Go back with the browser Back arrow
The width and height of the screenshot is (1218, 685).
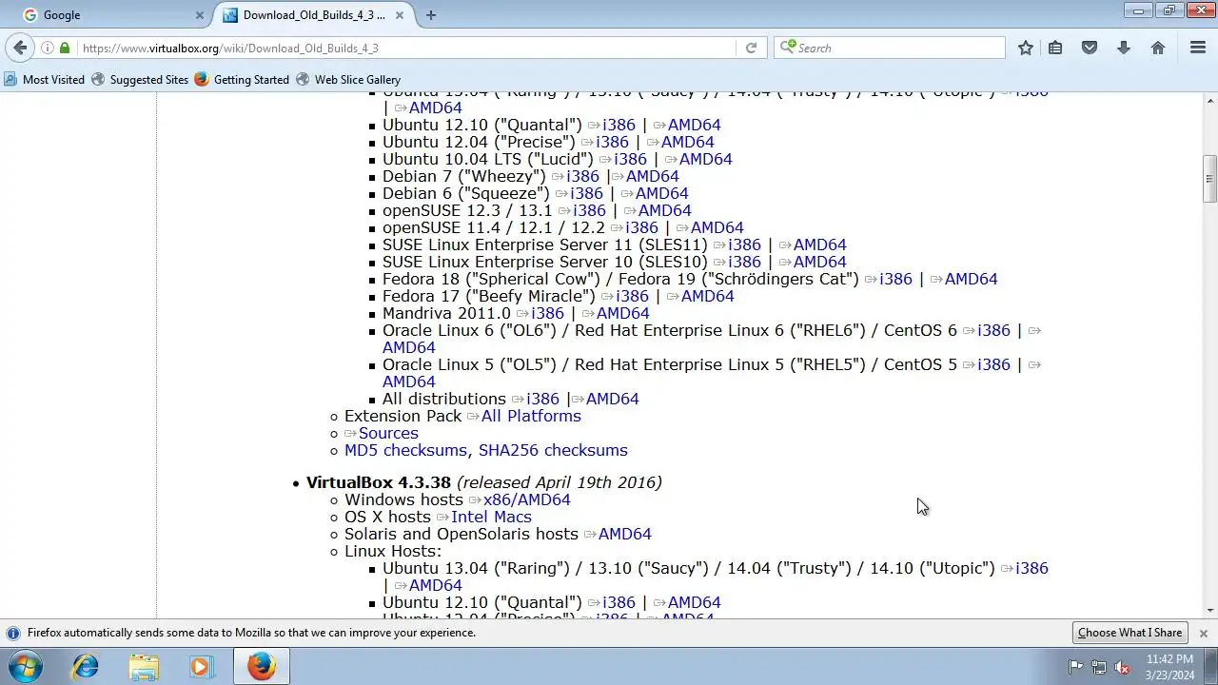(x=20, y=48)
